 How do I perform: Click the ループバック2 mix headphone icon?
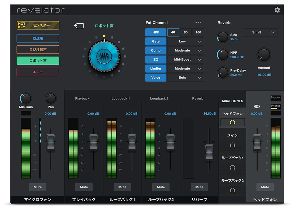[x=233, y=190]
